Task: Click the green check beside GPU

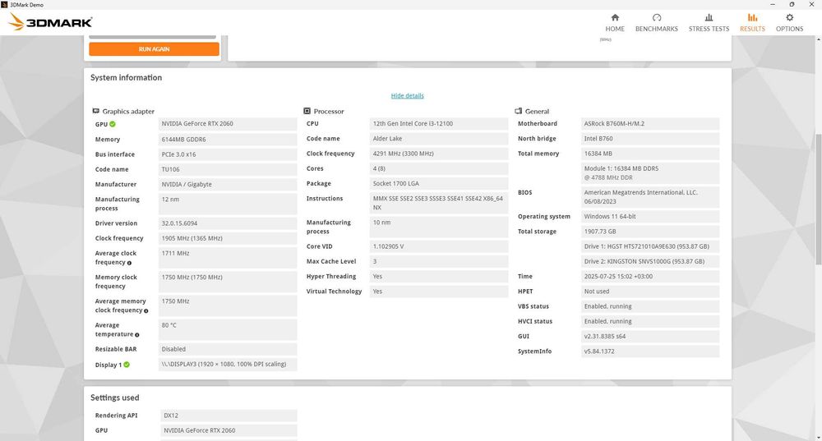Action: click(x=113, y=124)
